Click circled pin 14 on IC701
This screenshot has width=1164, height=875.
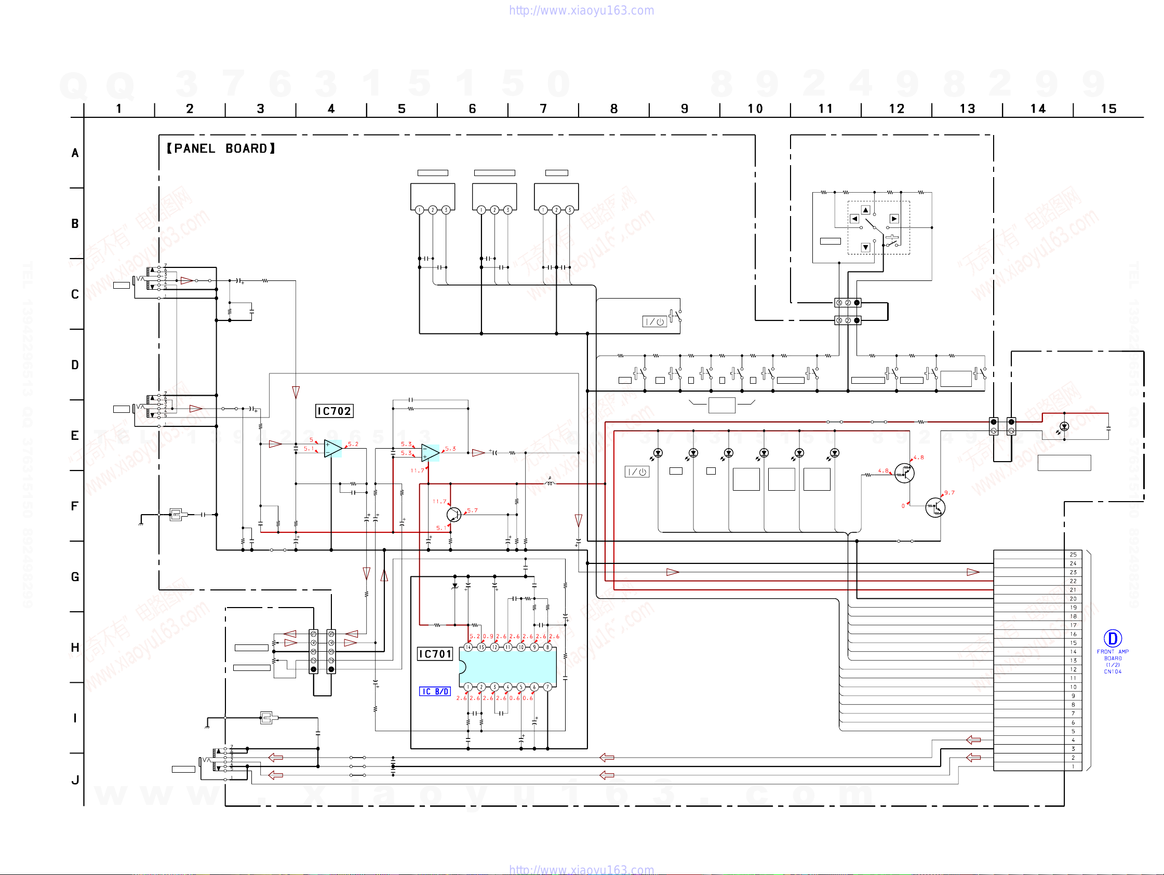click(468, 647)
